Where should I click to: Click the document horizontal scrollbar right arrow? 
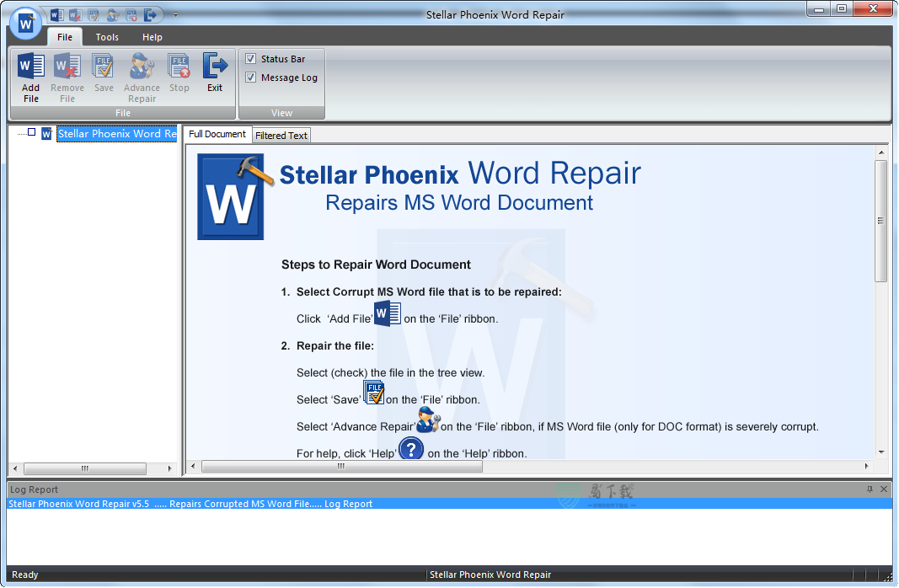[x=866, y=467]
